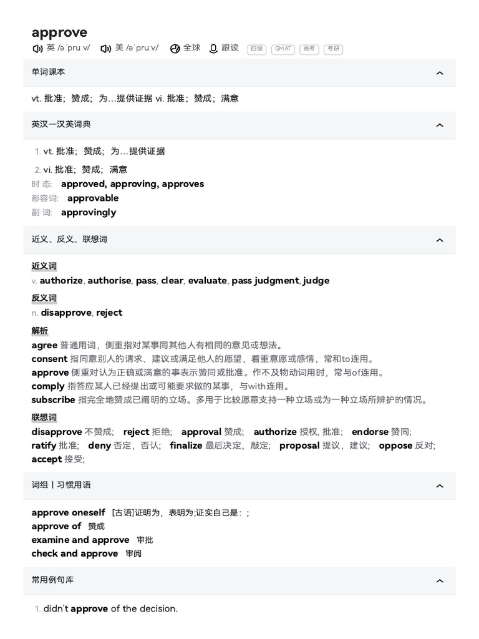Viewport: 479px width, 639px height.
Task: Play the British pronunciation speaker icon
Action: [x=37, y=49]
